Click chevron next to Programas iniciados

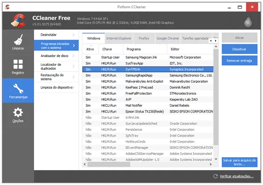click(74, 45)
